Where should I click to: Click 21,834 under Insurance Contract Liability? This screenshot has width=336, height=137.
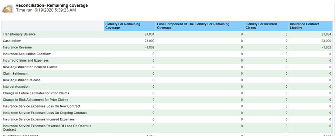pos(326,34)
